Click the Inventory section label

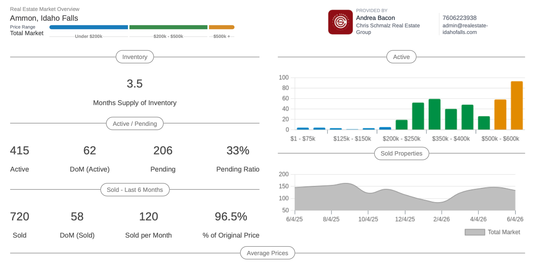click(135, 57)
